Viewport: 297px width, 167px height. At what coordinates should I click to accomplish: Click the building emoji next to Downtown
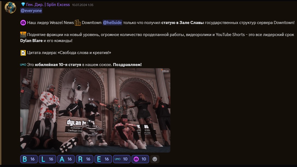pos(77,23)
